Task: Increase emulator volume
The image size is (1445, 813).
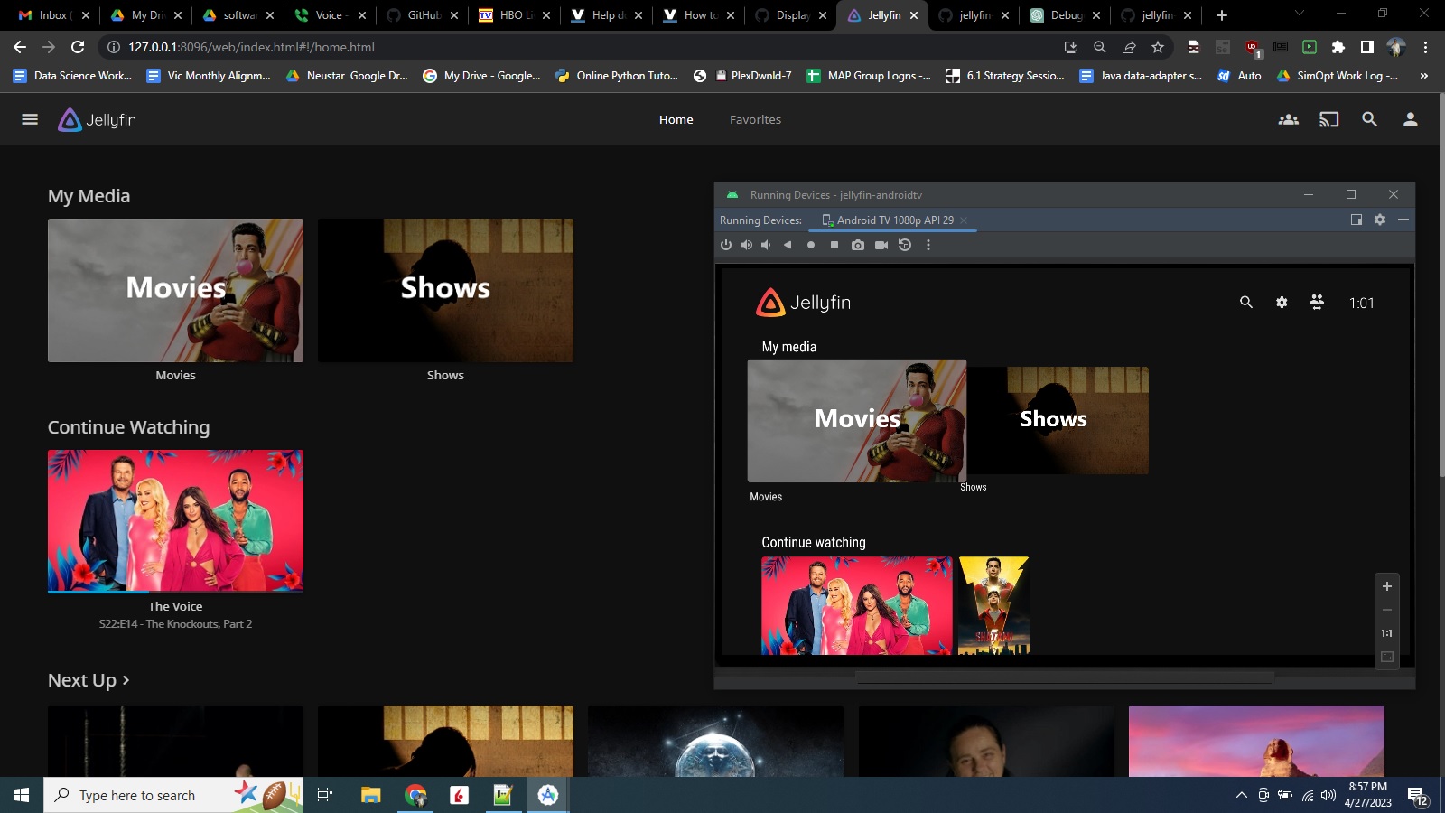Action: click(x=746, y=245)
